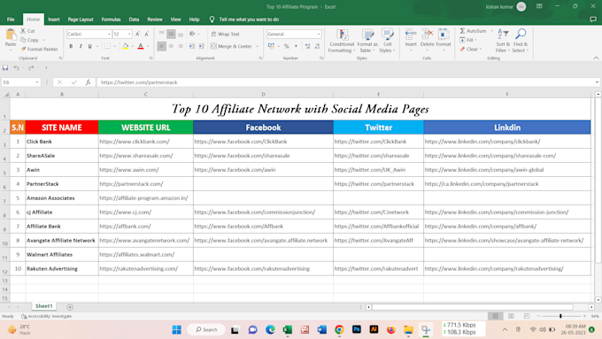Adjust the zoom slider in status bar
Viewport: 602px width, 339px height.
pos(560,316)
